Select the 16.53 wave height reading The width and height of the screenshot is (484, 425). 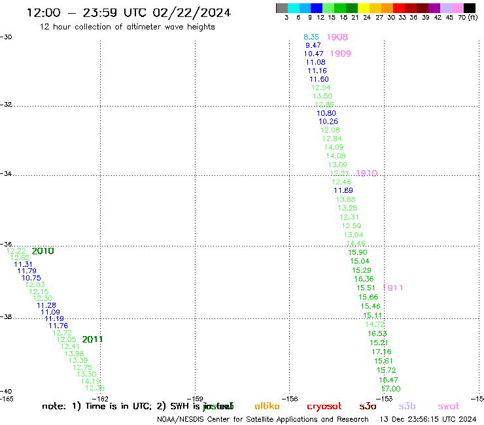377,333
